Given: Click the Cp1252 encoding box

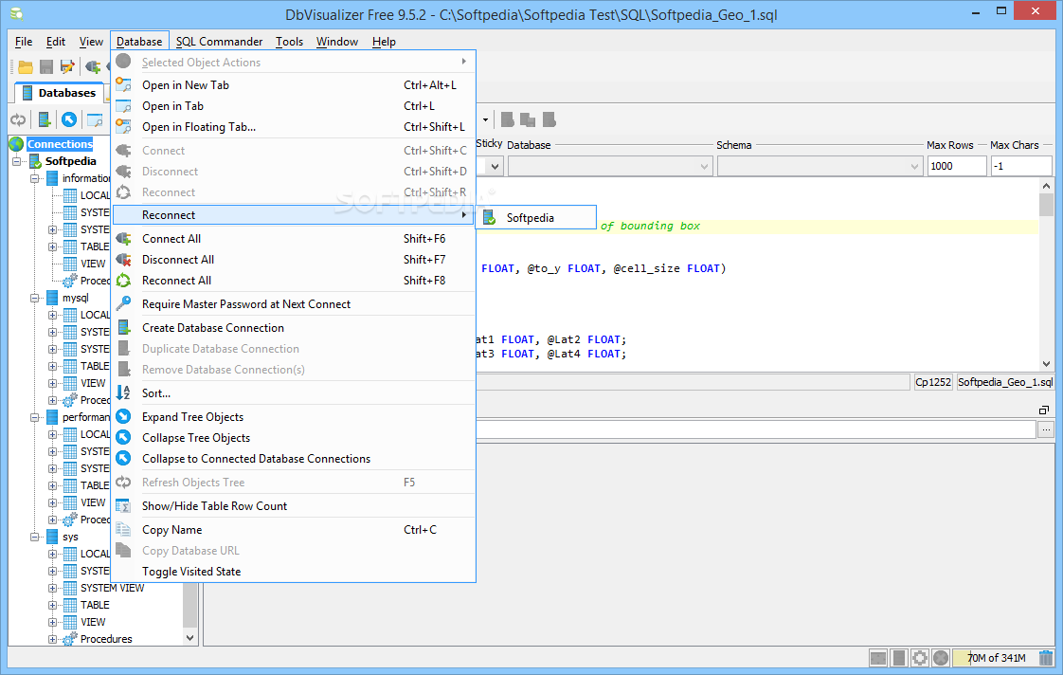Looking at the screenshot, I should (x=933, y=382).
